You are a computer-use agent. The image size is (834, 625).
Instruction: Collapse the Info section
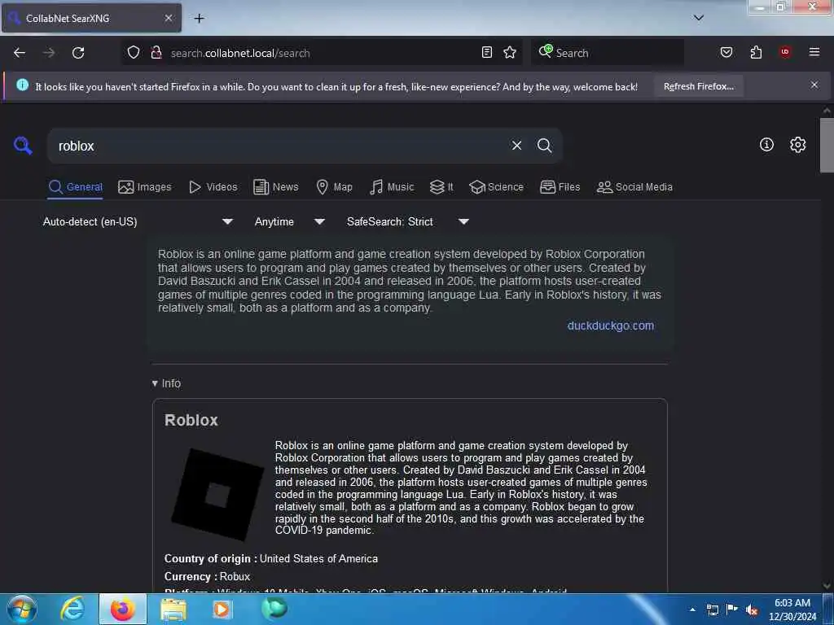tap(166, 383)
